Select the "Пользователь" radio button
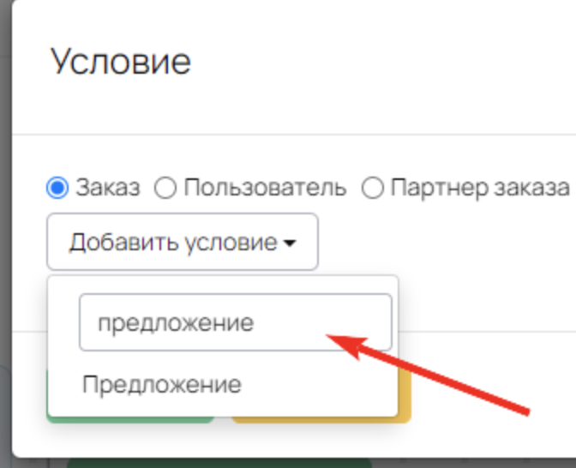 [x=165, y=188]
